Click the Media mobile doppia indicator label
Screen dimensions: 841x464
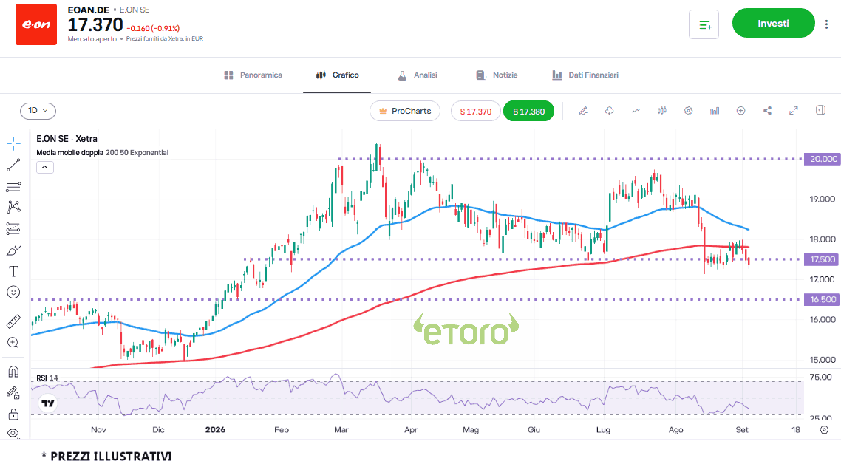103,153
